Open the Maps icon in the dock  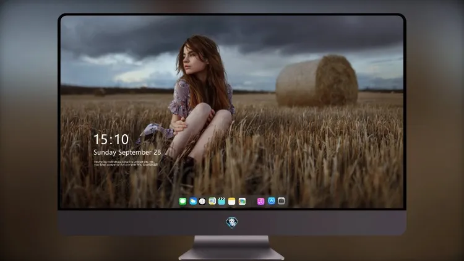coord(212,201)
